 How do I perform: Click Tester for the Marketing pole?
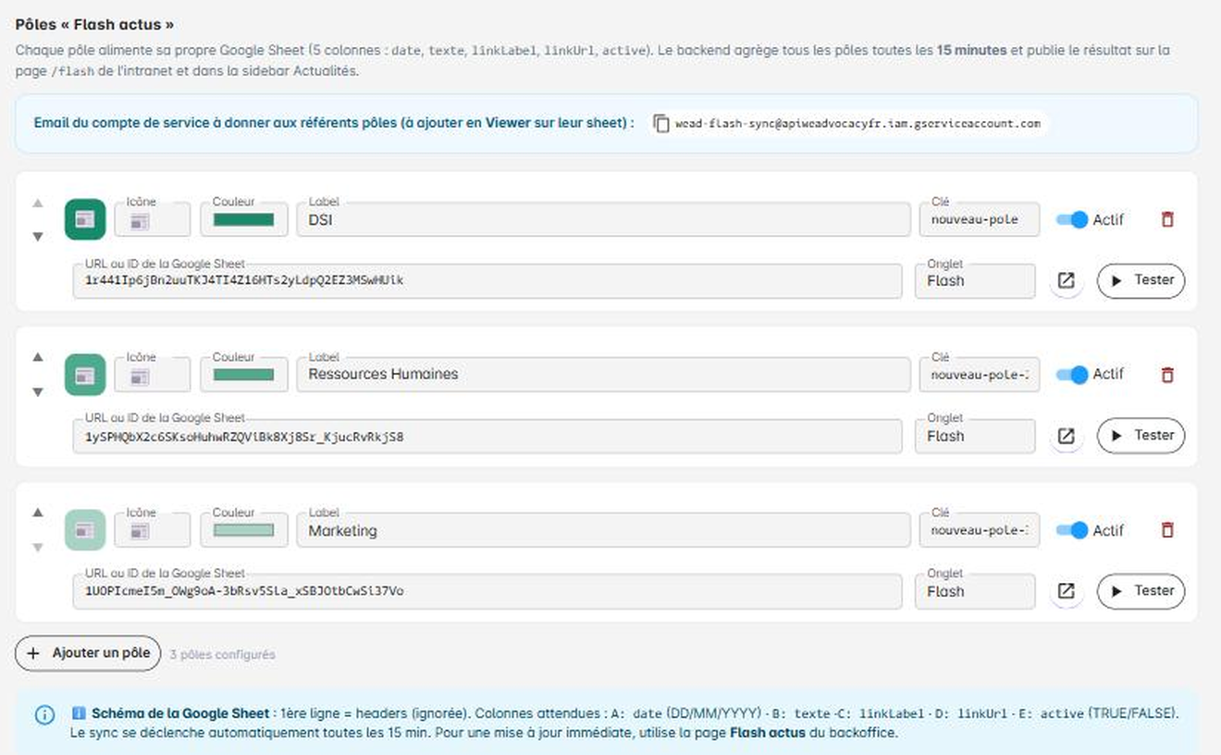pos(1141,591)
